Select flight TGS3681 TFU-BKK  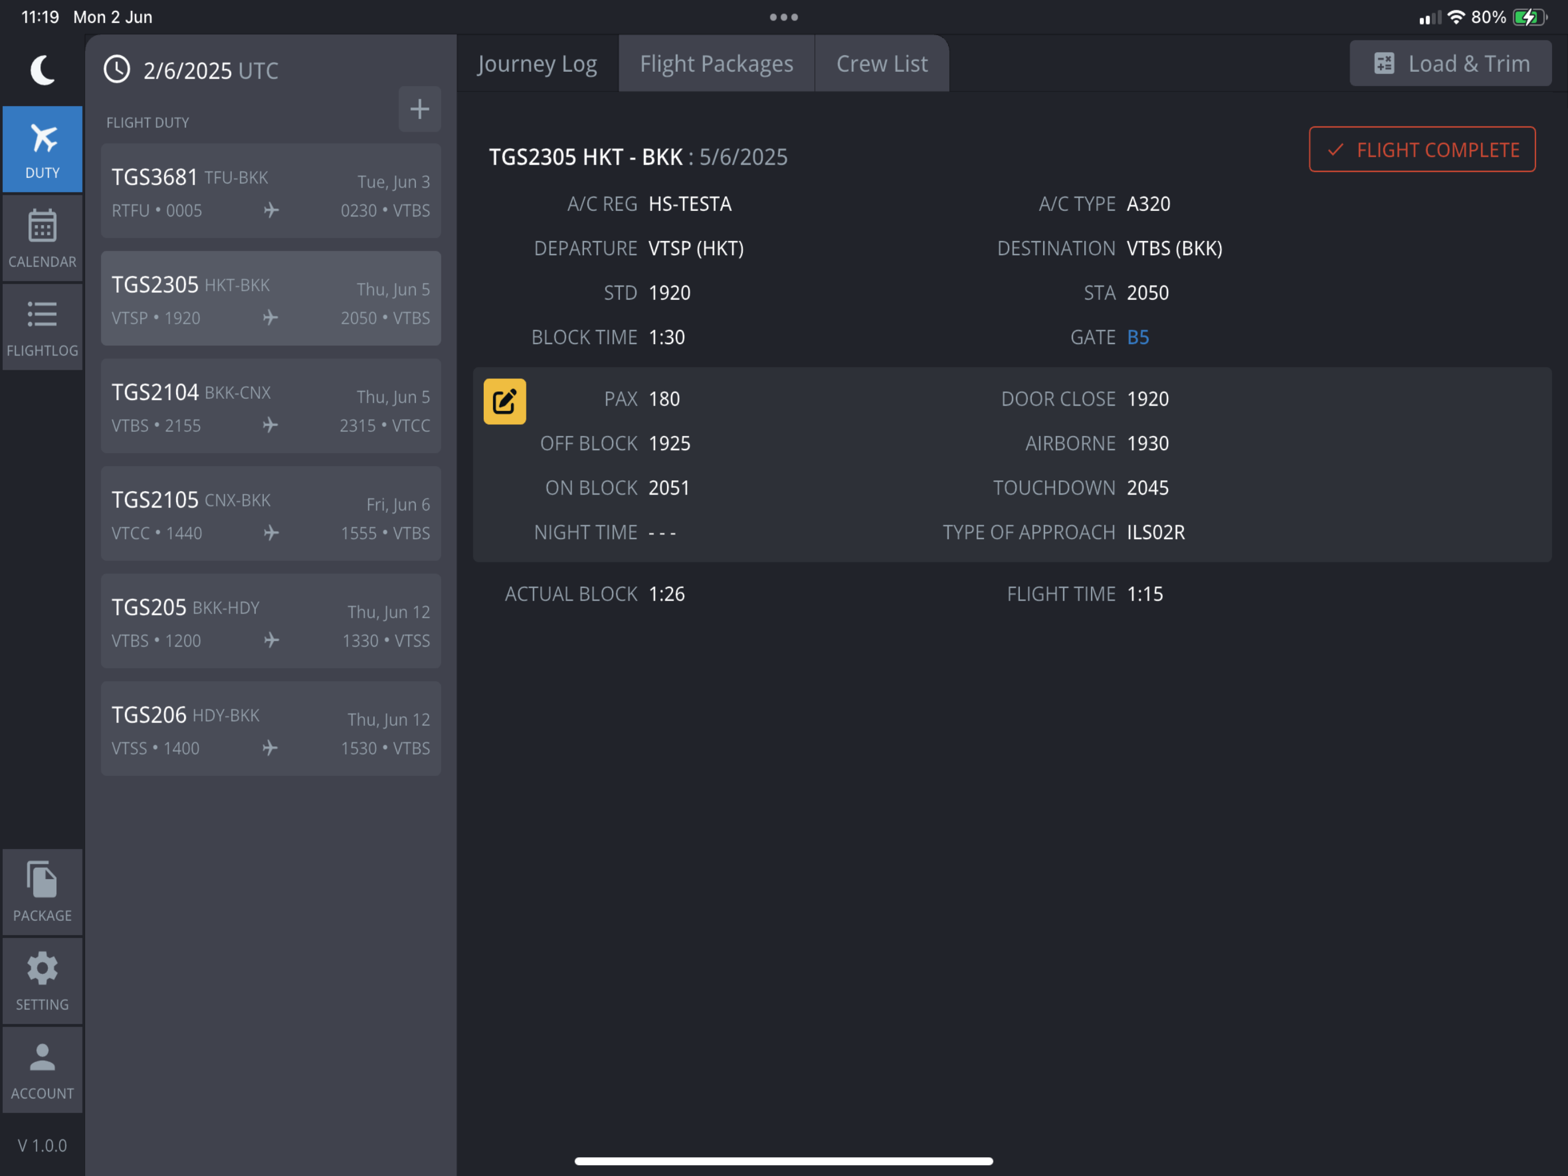271,191
